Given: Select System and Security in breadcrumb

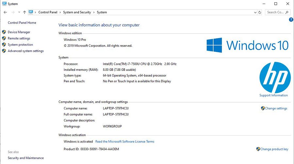Looking at the screenshot, I should point(77,12).
